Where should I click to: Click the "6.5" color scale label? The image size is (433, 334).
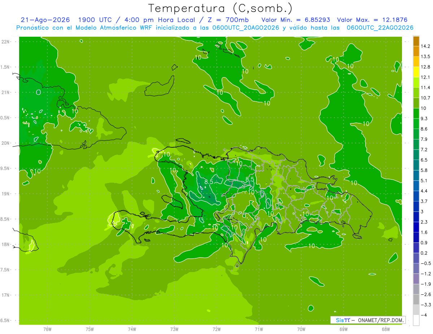[x=424, y=160]
